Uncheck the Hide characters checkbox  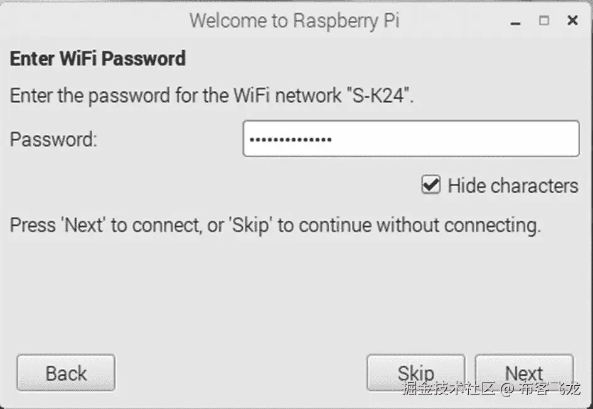(430, 186)
